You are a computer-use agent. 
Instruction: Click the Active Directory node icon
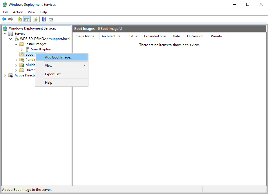click(11, 75)
